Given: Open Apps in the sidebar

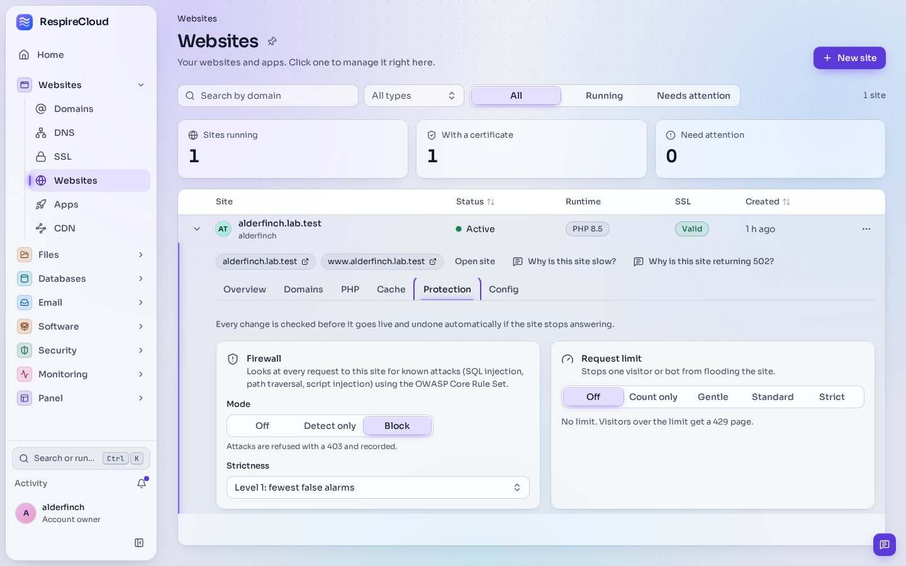Looking at the screenshot, I should pos(89,204).
